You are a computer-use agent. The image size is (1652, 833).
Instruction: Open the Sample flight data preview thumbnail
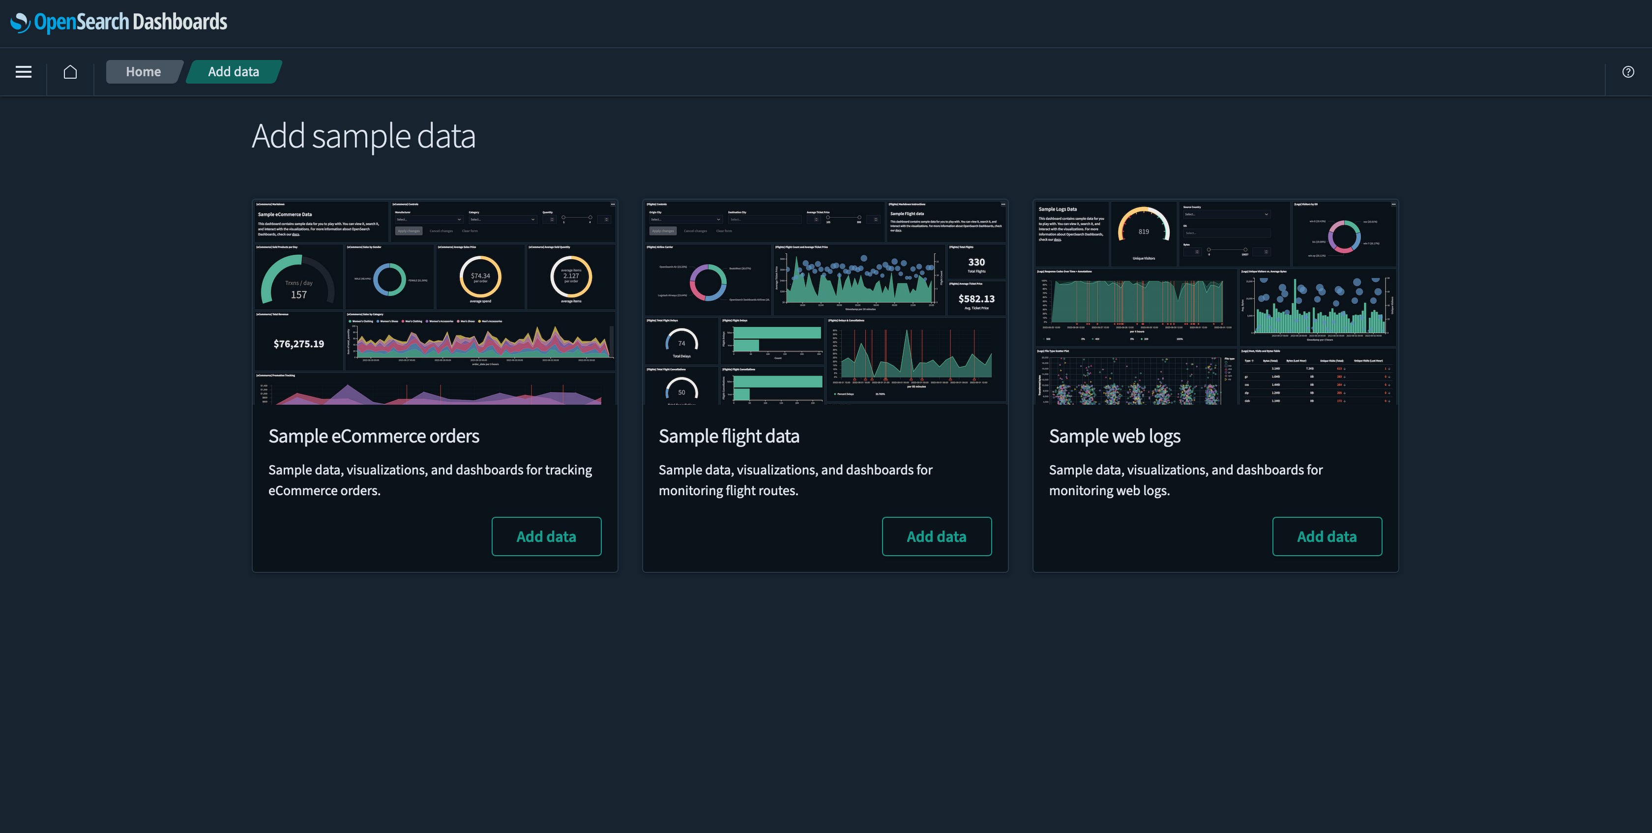point(826,302)
